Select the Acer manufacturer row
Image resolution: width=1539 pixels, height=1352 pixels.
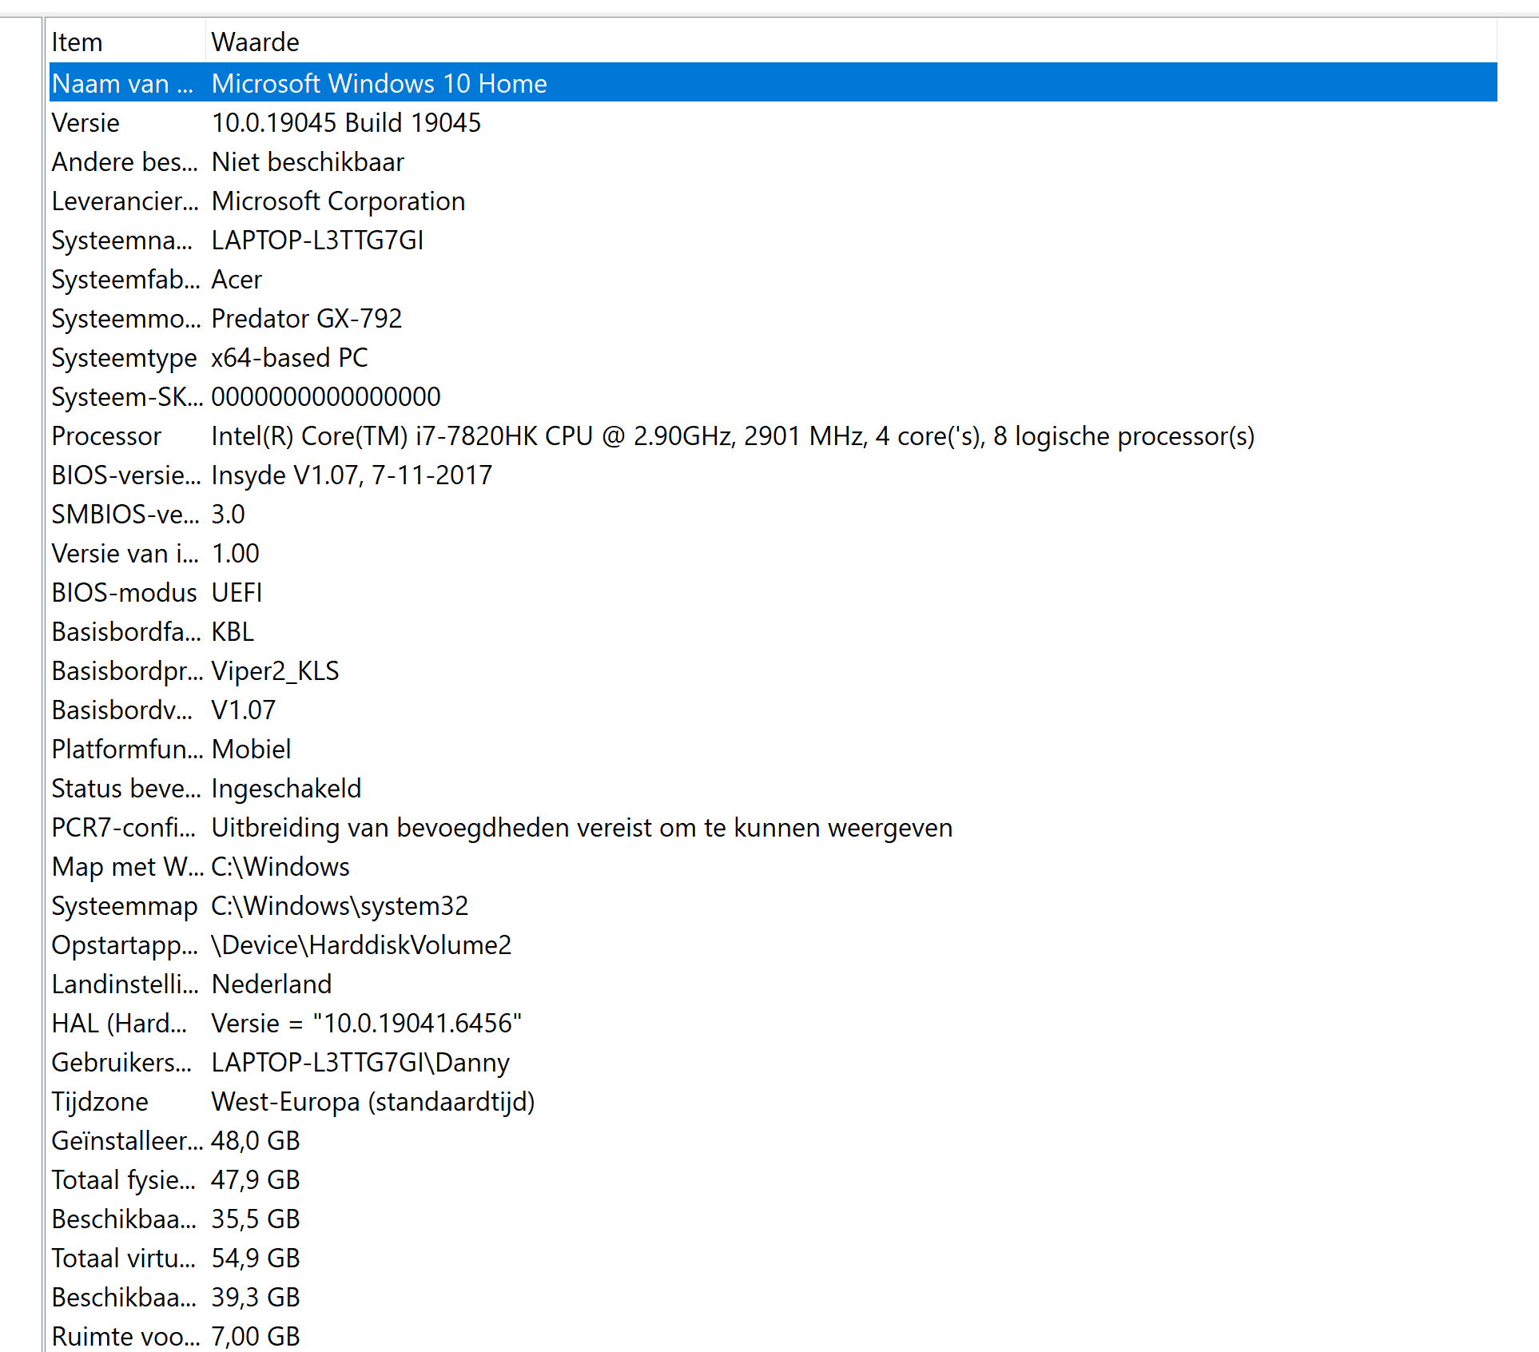773,279
